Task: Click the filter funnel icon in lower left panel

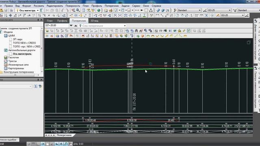Action: 40,86
